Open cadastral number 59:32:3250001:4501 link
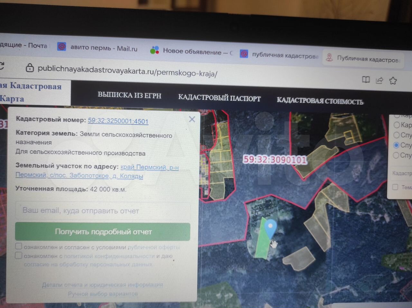This screenshot has width=412, height=308. [118, 121]
